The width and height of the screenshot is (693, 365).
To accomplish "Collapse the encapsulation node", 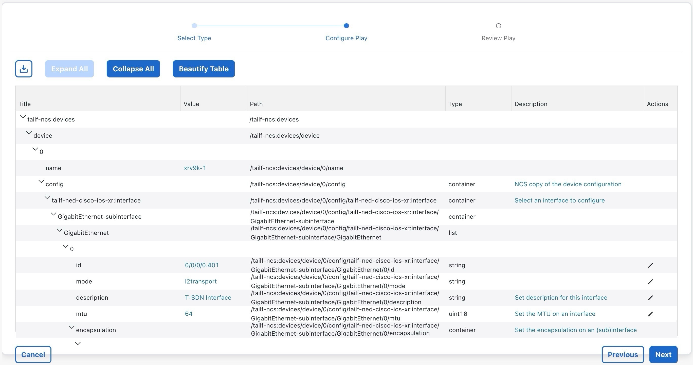I will [x=71, y=327].
